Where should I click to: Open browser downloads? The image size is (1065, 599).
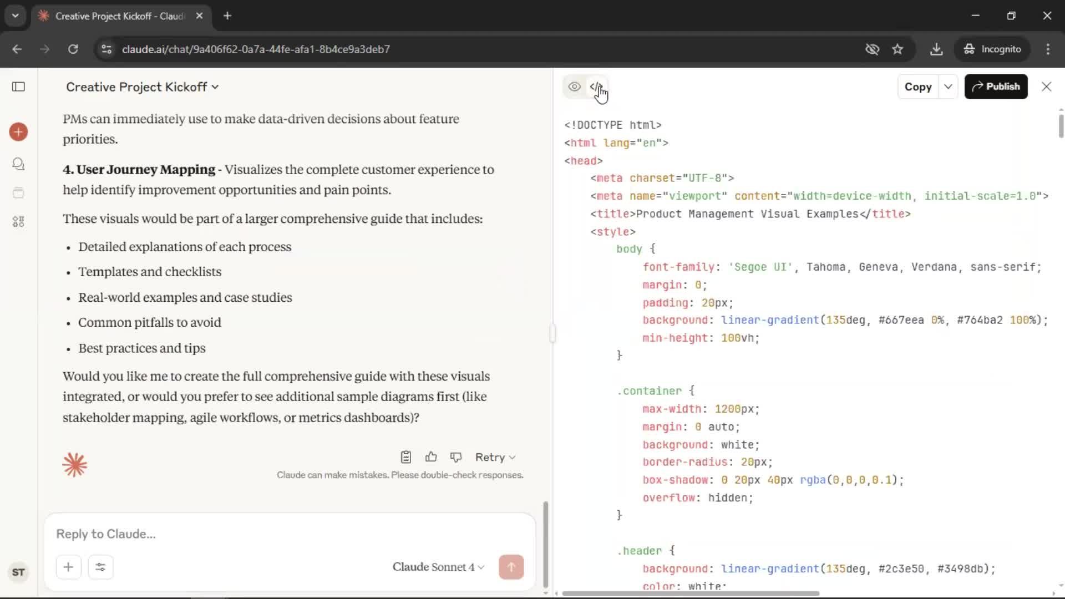click(936, 49)
